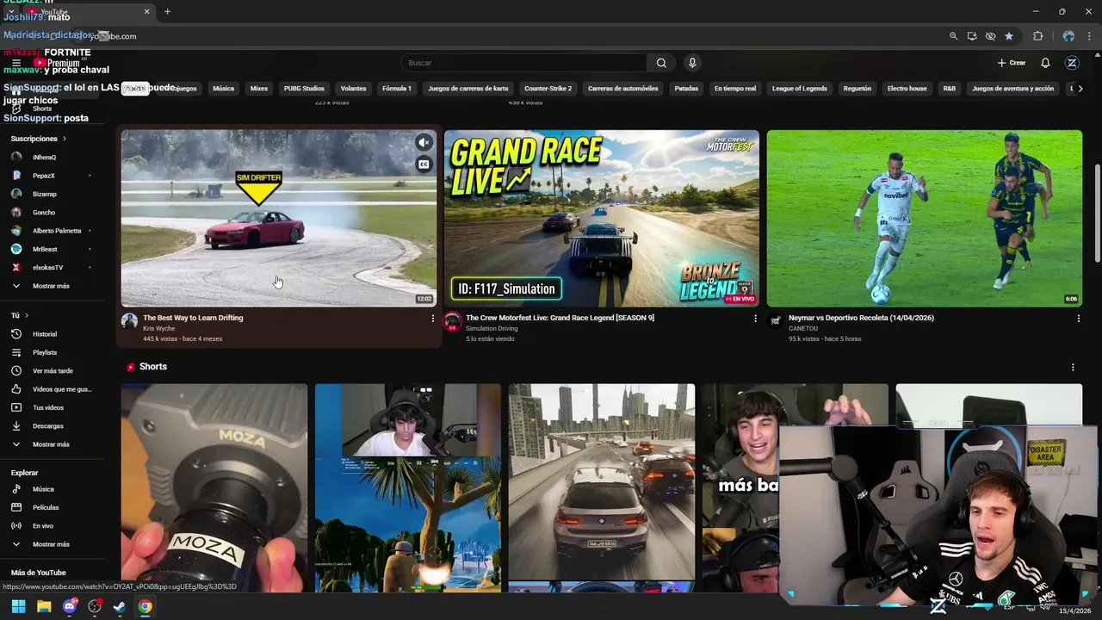Open the Chrome three-dot menu

pyautogui.click(x=1090, y=36)
